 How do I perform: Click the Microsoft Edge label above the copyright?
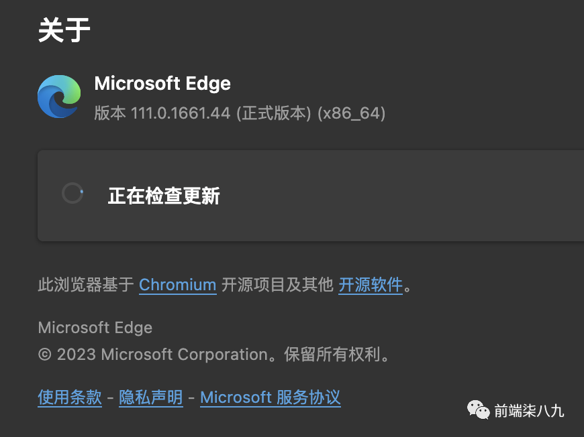click(95, 328)
